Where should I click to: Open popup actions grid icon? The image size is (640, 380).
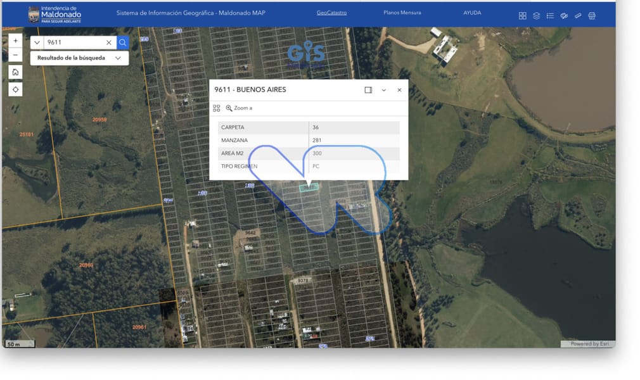click(x=216, y=108)
